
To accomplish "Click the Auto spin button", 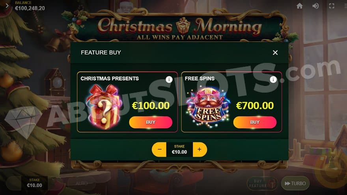I will [x=82, y=183].
